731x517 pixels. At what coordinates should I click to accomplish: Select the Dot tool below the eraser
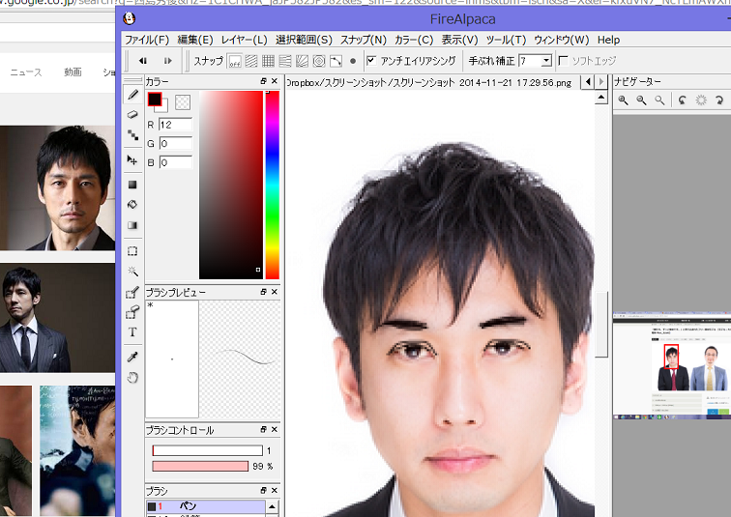tap(132, 135)
